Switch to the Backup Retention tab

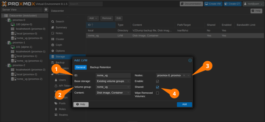tap(100, 67)
